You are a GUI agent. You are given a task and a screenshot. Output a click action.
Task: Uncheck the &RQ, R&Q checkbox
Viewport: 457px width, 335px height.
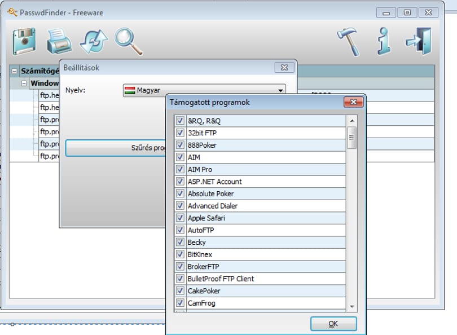tap(180, 120)
